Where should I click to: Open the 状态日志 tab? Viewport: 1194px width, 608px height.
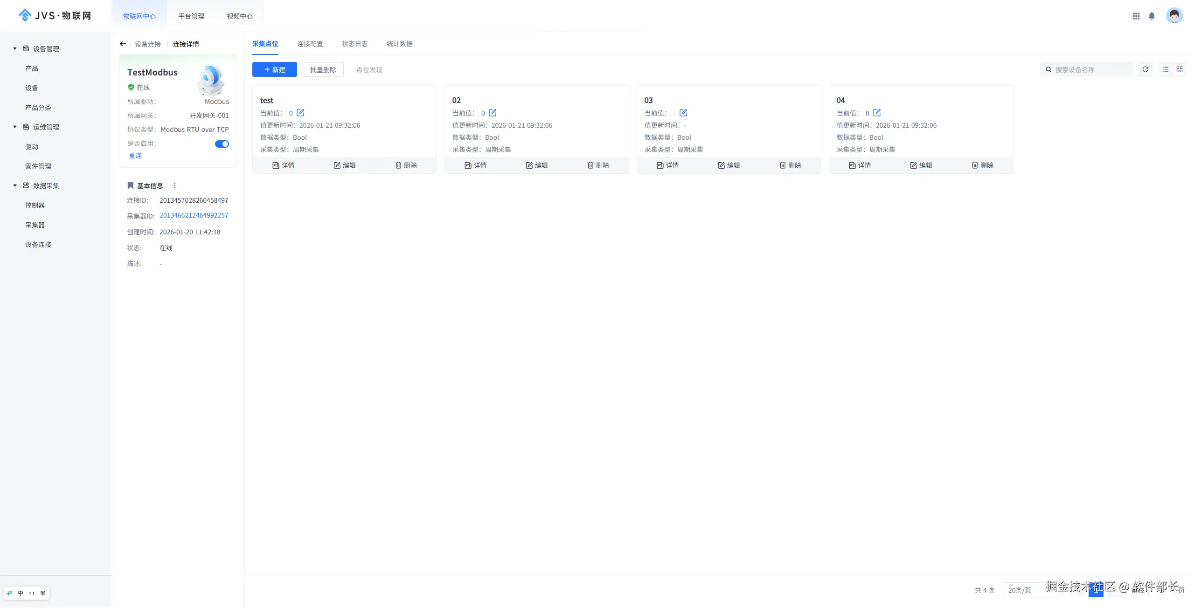click(354, 44)
